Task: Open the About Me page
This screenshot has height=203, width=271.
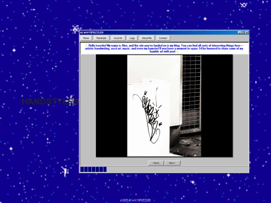Action: pos(147,38)
